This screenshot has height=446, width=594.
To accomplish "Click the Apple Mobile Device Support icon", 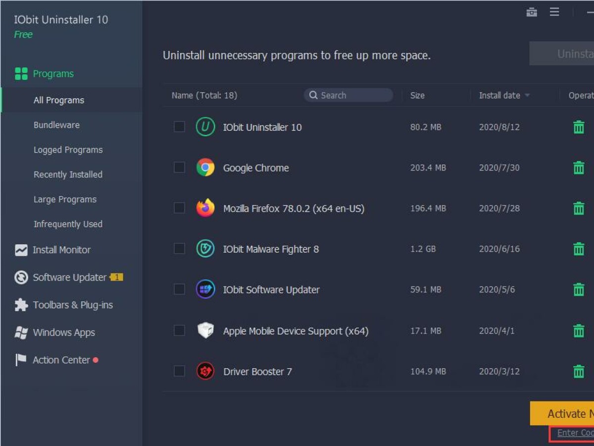I will [x=205, y=331].
